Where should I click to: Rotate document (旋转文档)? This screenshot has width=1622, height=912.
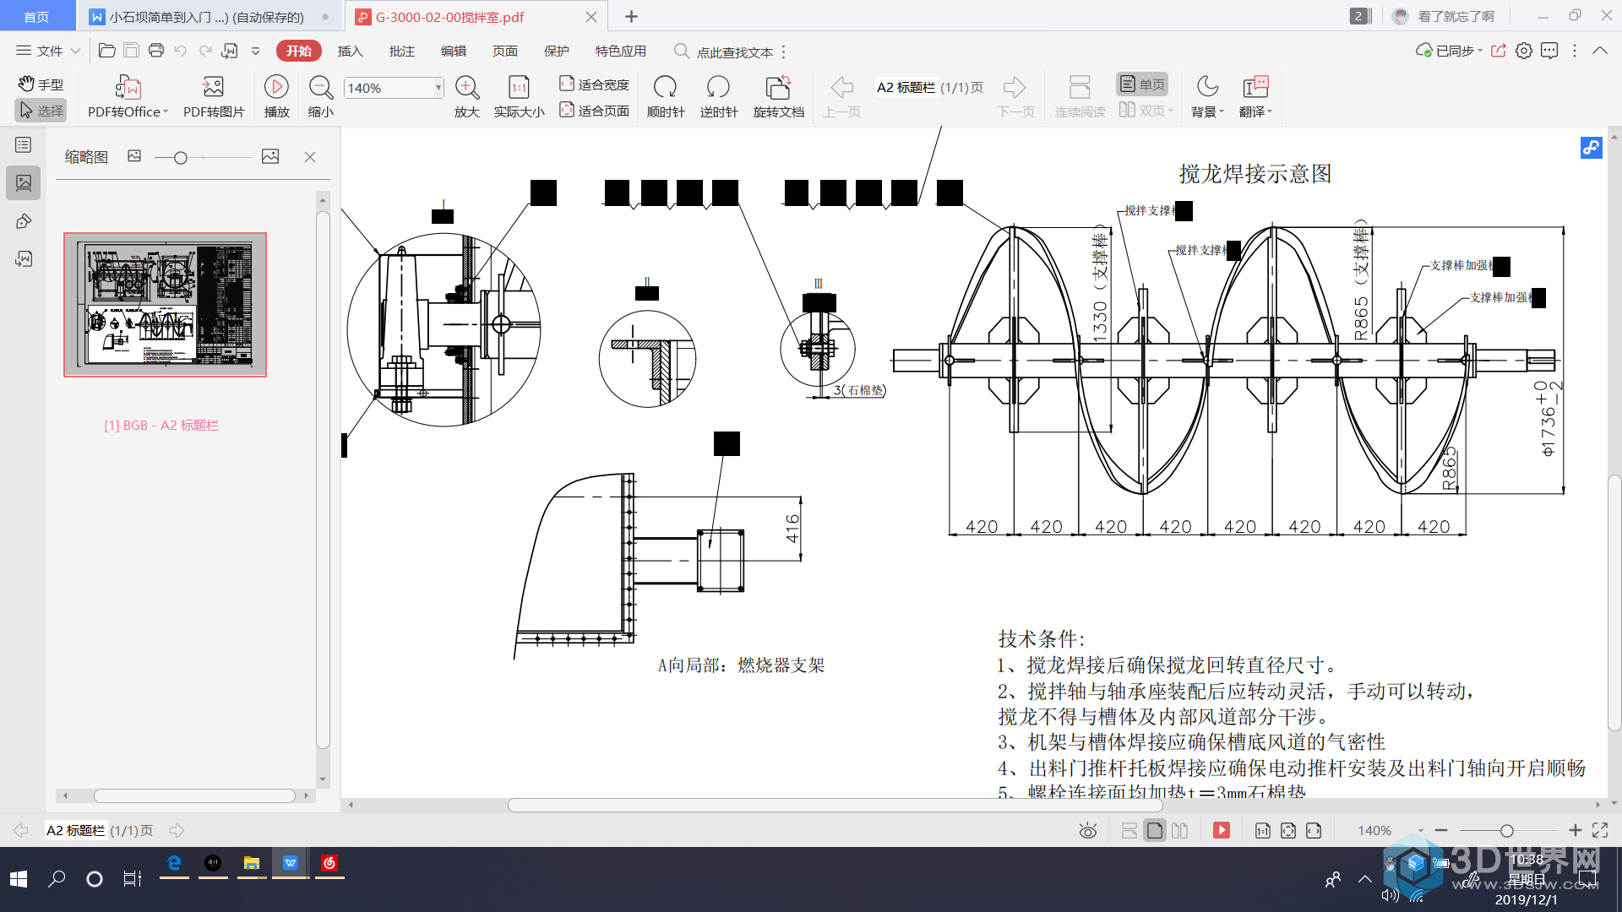[779, 97]
